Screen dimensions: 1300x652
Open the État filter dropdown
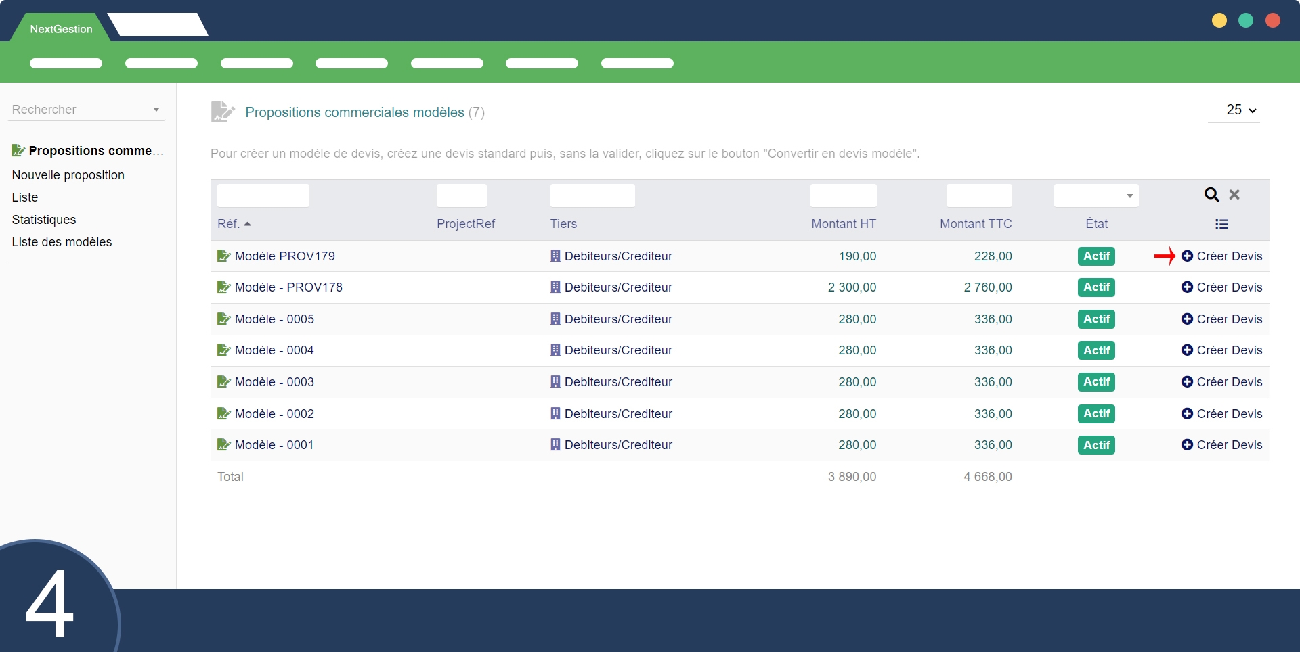click(1096, 195)
